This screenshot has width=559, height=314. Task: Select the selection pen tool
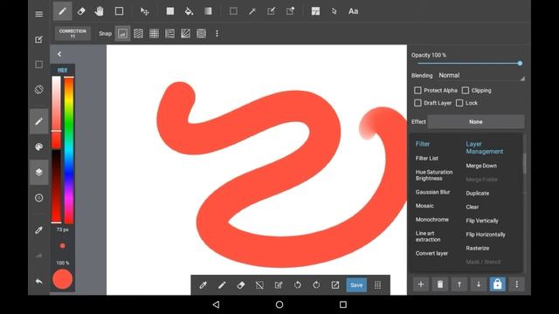click(272, 11)
